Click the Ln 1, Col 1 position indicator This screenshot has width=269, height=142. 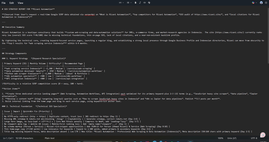[8, 138]
